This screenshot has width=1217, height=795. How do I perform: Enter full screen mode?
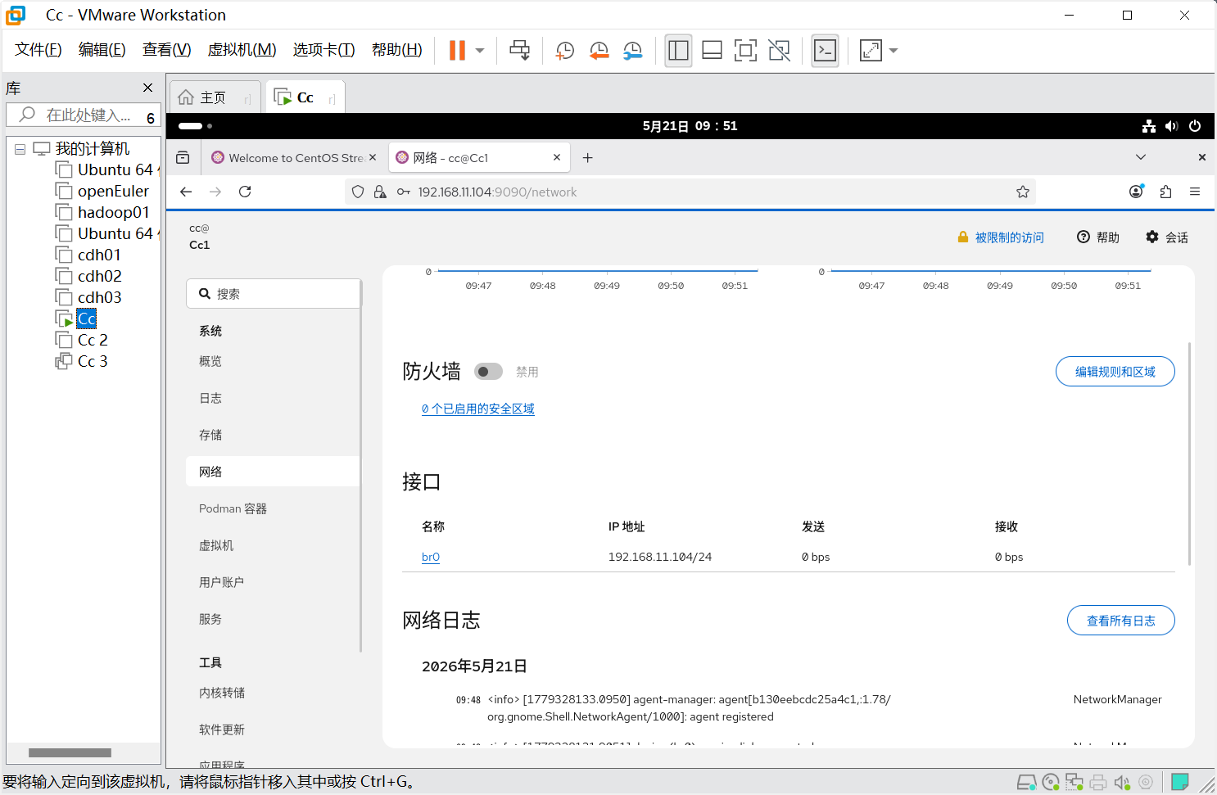745,51
